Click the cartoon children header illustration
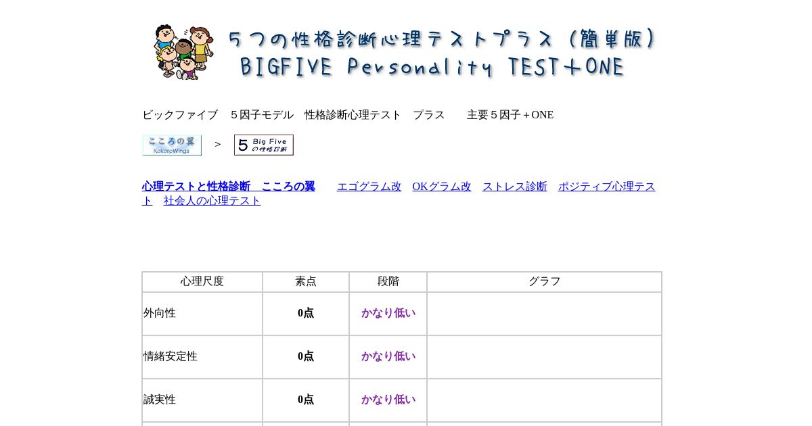Screen dimensions: 812x426 pos(183,52)
